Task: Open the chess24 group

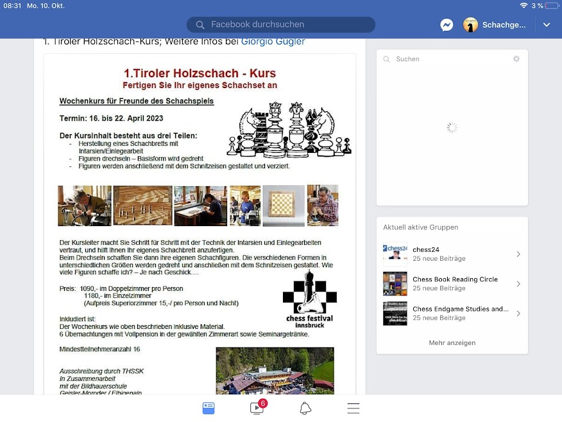Action: pyautogui.click(x=452, y=254)
